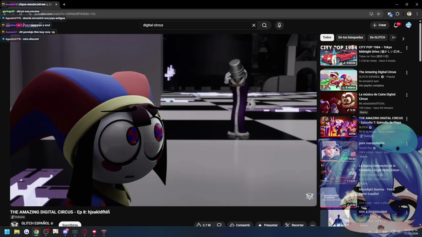Click the chat message 'mira discord'
Viewport: 422px width, 237px height.
[31, 39]
